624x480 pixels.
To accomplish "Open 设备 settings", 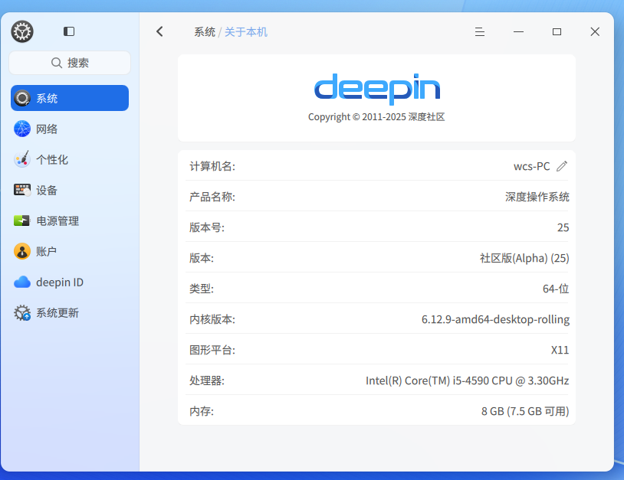I will (x=70, y=190).
